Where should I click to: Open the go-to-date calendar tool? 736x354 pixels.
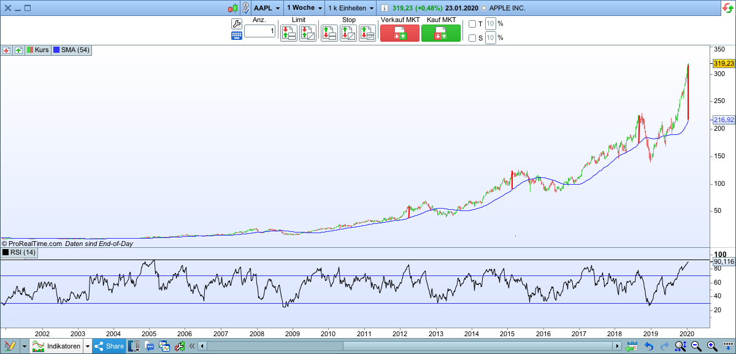tap(631, 346)
